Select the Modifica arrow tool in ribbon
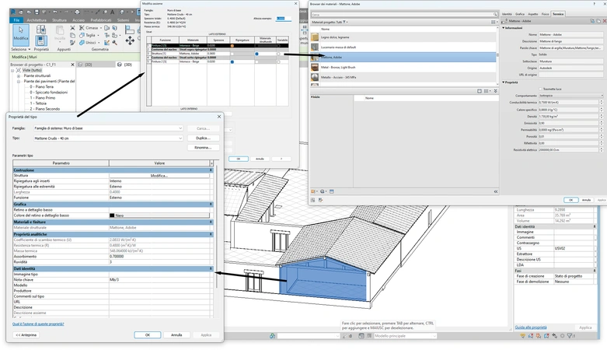 point(21,34)
